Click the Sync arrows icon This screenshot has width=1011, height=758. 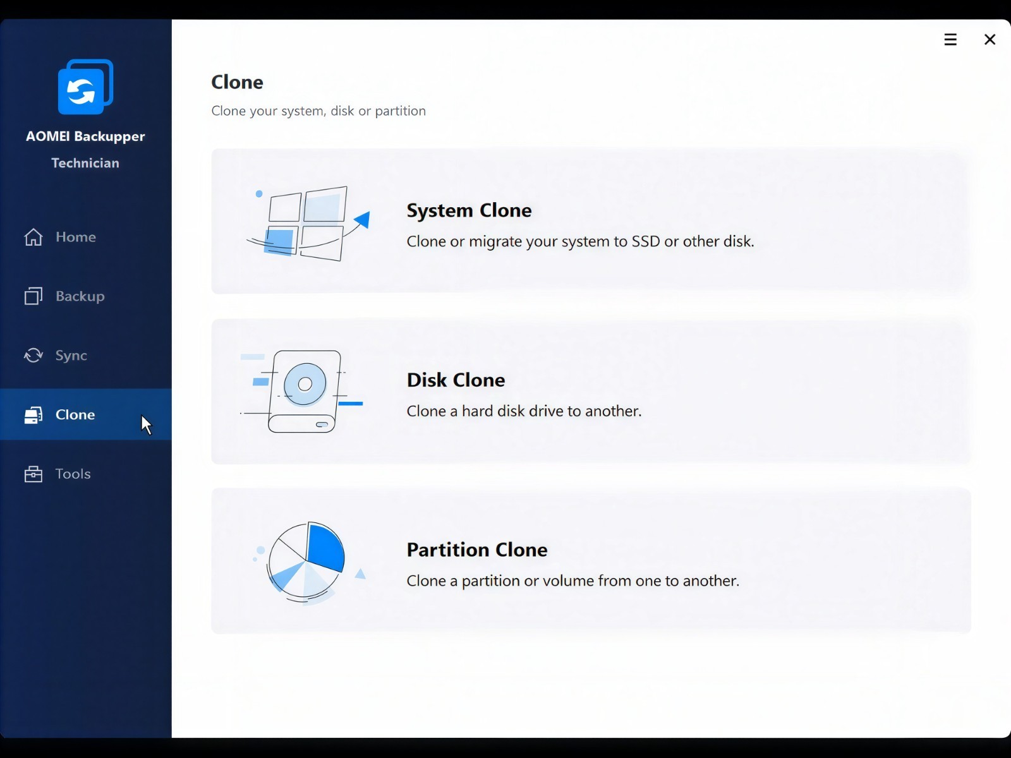(33, 356)
